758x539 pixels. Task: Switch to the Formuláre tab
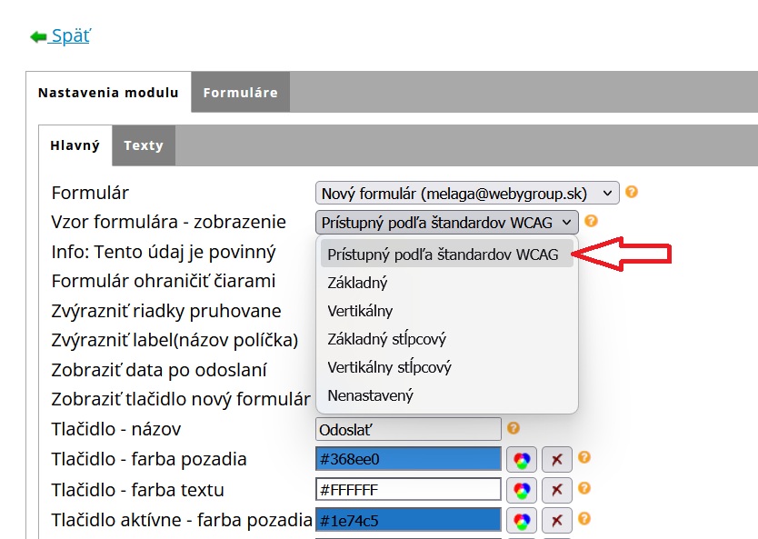tap(240, 92)
